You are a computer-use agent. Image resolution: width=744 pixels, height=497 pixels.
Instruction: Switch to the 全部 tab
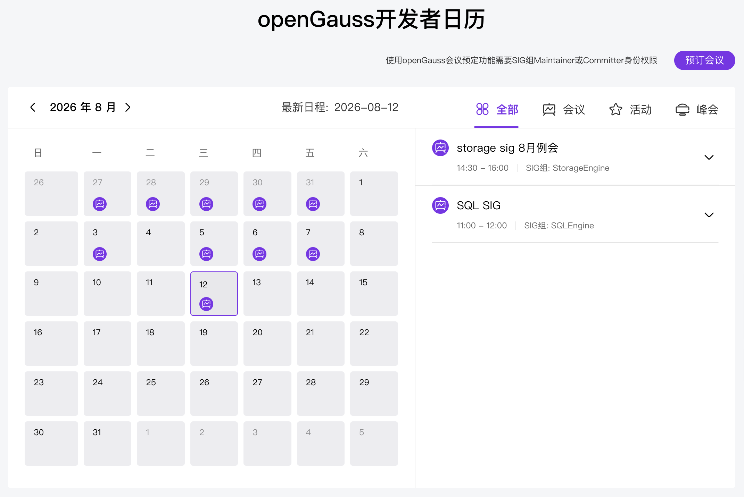[497, 109]
